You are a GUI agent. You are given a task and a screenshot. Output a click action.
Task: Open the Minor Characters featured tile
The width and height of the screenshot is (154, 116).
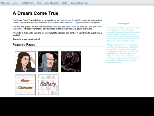25,84
